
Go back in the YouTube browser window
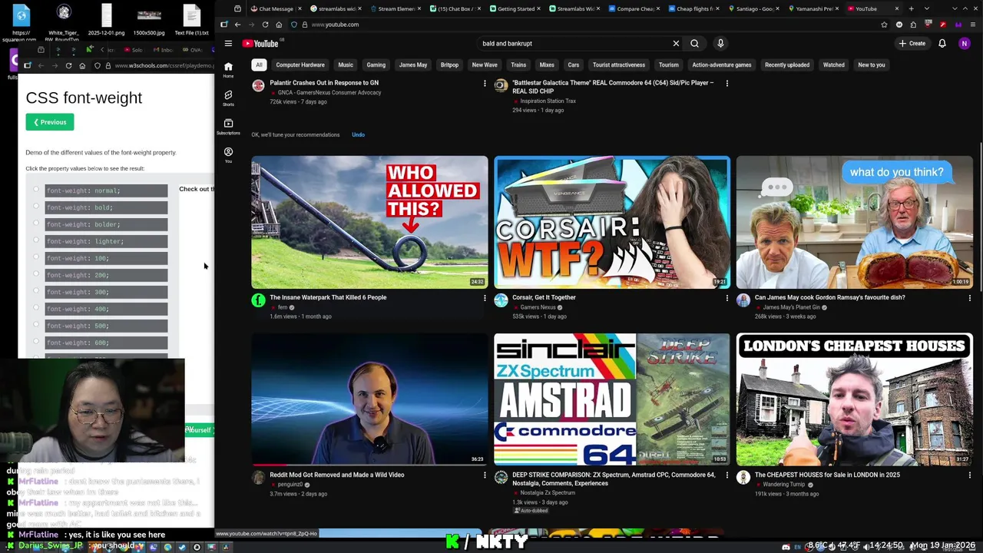coord(237,25)
